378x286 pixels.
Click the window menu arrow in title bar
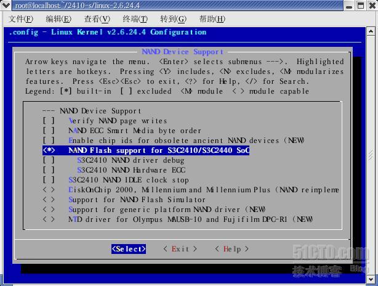(6, 6)
